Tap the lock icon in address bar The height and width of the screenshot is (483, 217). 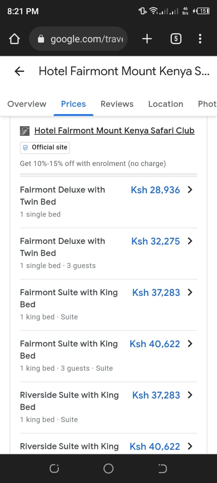tap(41, 39)
